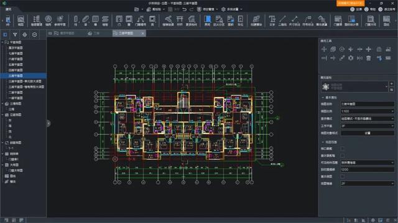Tick the first checkbox under view range section
Screen dimensions: 398x223
(343, 149)
